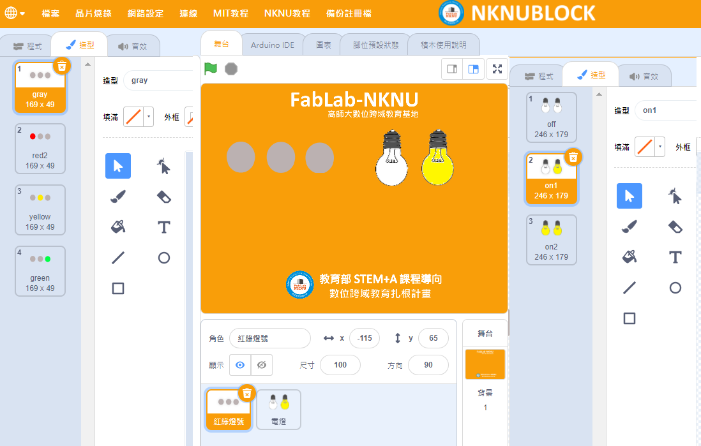Select the brush tool in left editor

[118, 197]
